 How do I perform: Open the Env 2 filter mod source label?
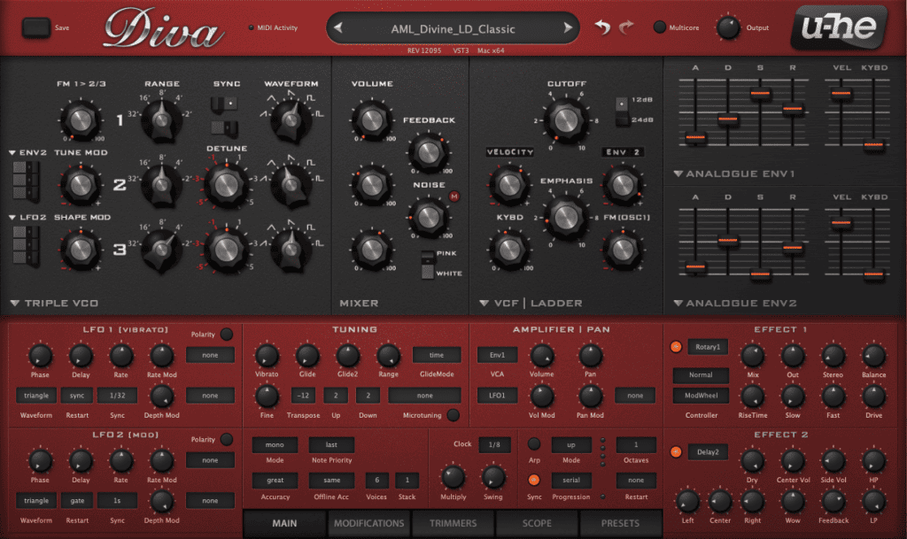[623, 152]
